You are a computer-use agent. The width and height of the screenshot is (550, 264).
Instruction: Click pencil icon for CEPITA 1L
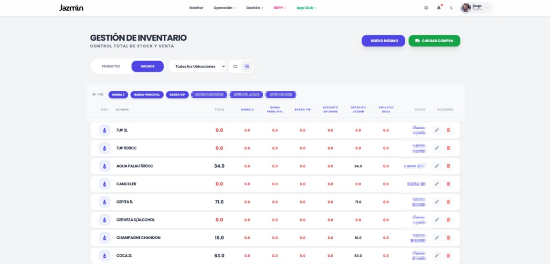[x=437, y=202]
